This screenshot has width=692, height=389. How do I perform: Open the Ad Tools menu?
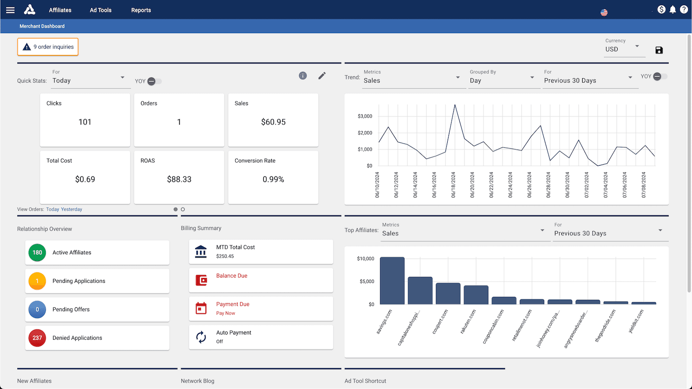(x=100, y=10)
